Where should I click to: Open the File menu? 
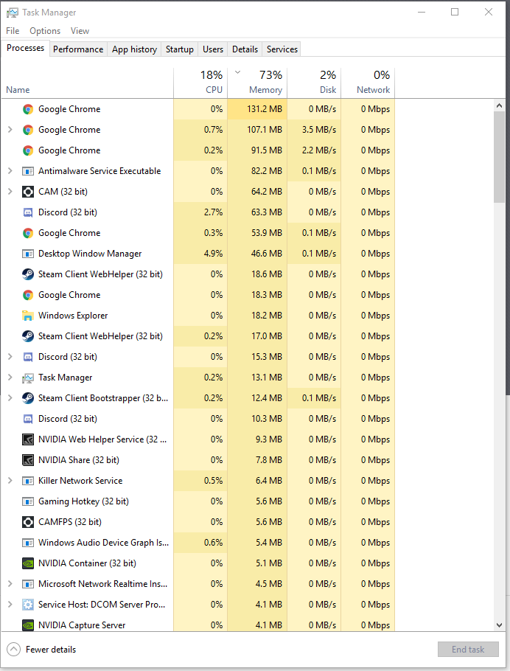click(13, 31)
